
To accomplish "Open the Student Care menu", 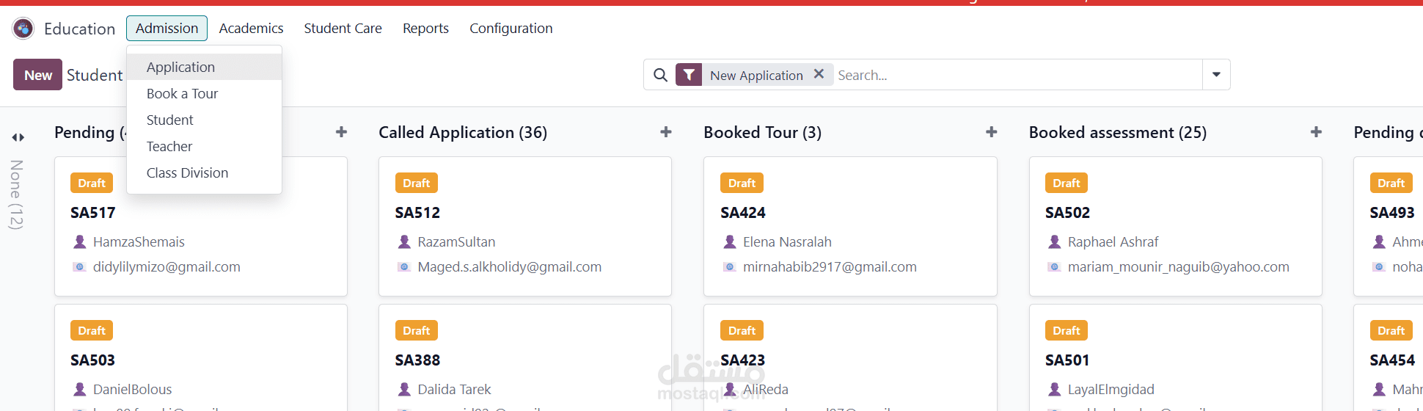I will [x=343, y=29].
